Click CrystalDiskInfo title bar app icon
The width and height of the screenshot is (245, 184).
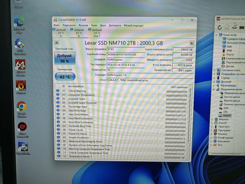tap(55, 19)
